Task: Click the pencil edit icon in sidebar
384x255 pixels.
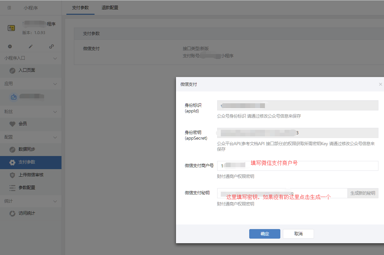Action: pyautogui.click(x=31, y=47)
